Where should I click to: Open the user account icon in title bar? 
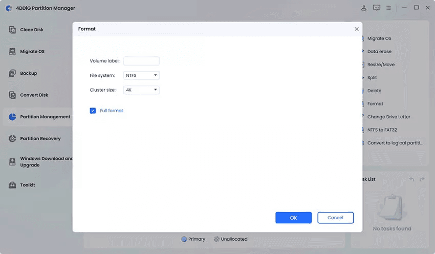coord(364,8)
